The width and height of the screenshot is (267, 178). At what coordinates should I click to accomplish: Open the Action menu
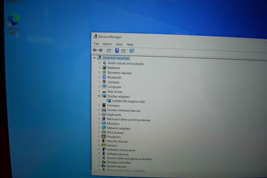[107, 44]
